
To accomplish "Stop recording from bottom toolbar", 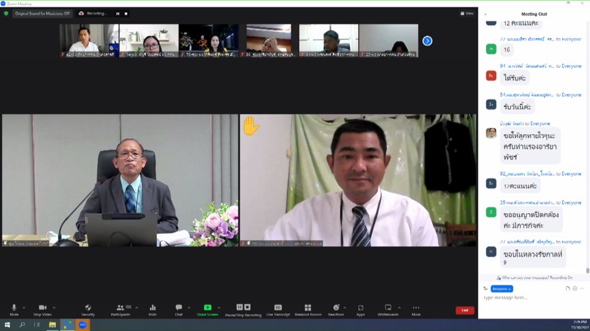I will pos(247,307).
